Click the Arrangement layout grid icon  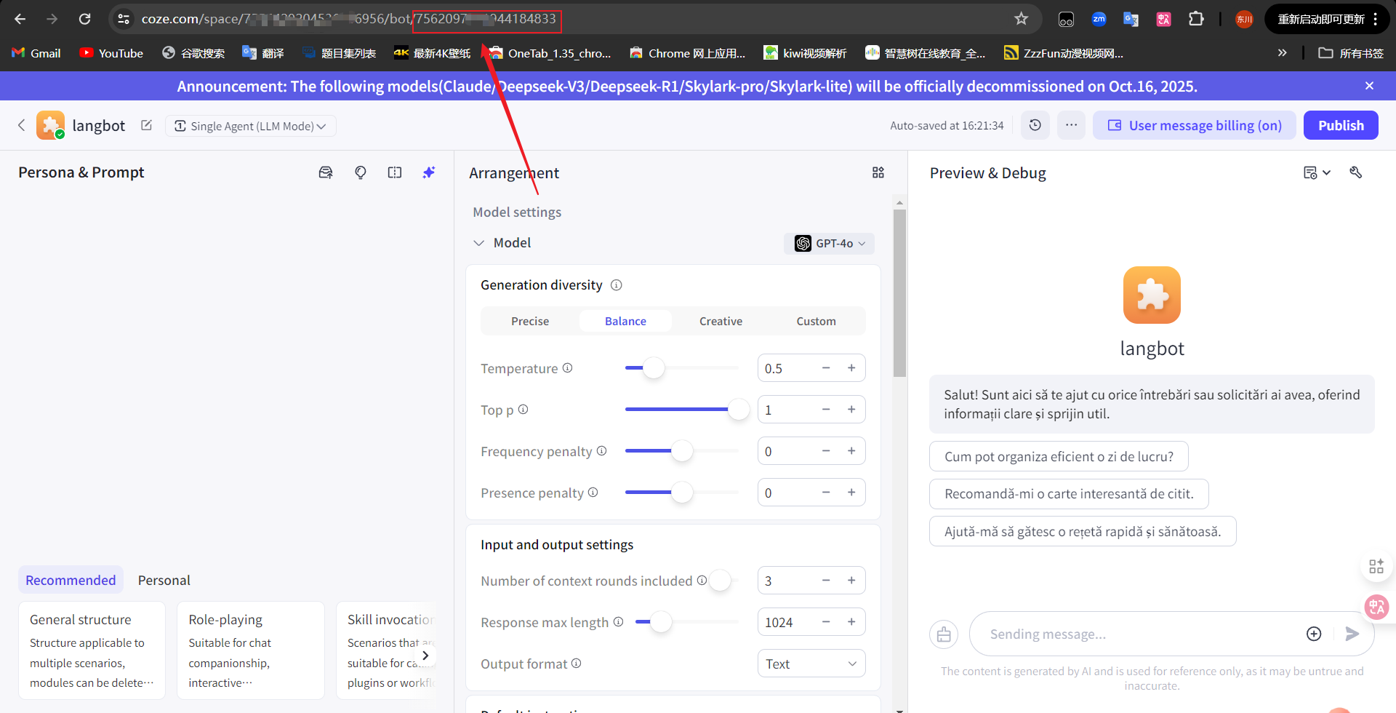[x=878, y=172]
